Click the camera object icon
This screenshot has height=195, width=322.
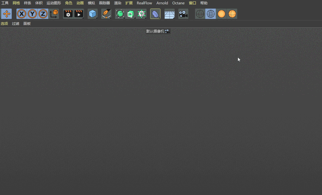[x=183, y=14]
